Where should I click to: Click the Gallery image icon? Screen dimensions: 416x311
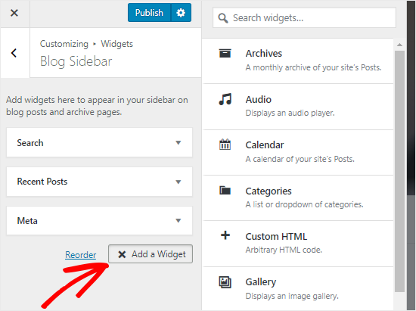(x=225, y=282)
